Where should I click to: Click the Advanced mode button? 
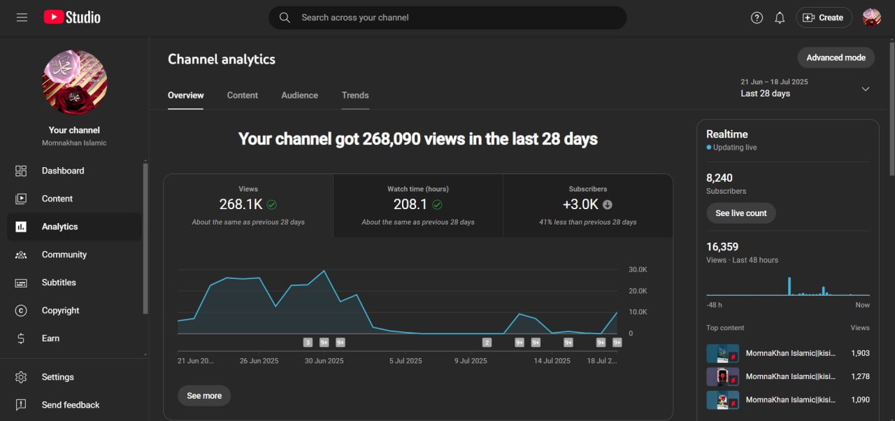pyautogui.click(x=836, y=57)
